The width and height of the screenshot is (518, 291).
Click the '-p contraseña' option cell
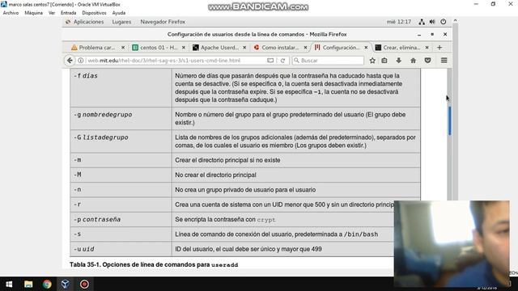point(121,219)
